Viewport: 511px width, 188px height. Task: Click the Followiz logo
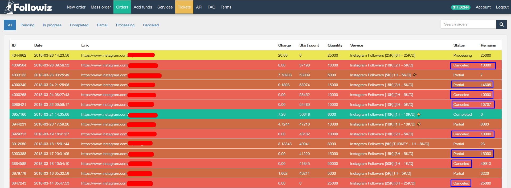tap(28, 7)
